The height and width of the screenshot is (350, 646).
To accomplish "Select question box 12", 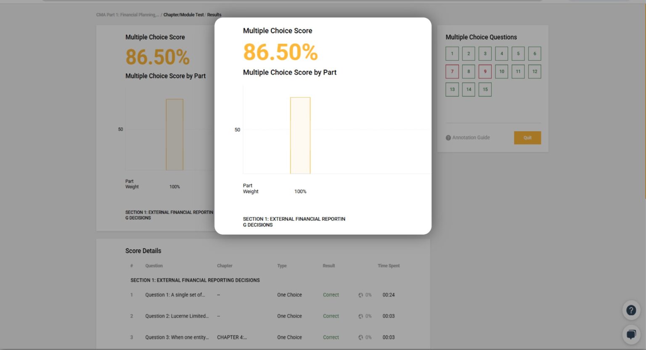I will coord(535,72).
